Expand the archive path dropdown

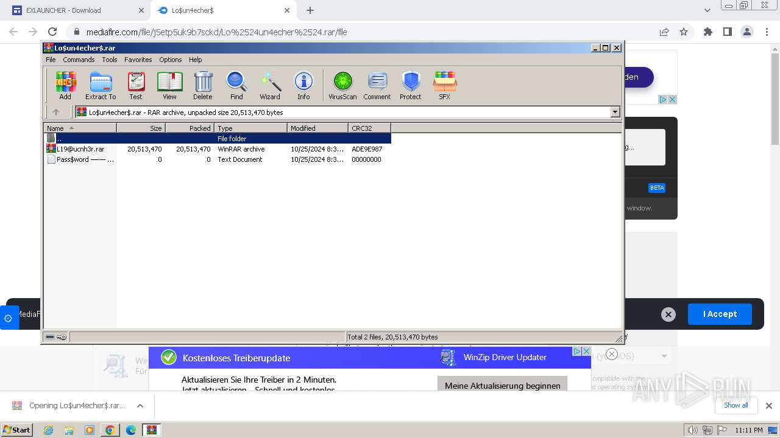615,112
